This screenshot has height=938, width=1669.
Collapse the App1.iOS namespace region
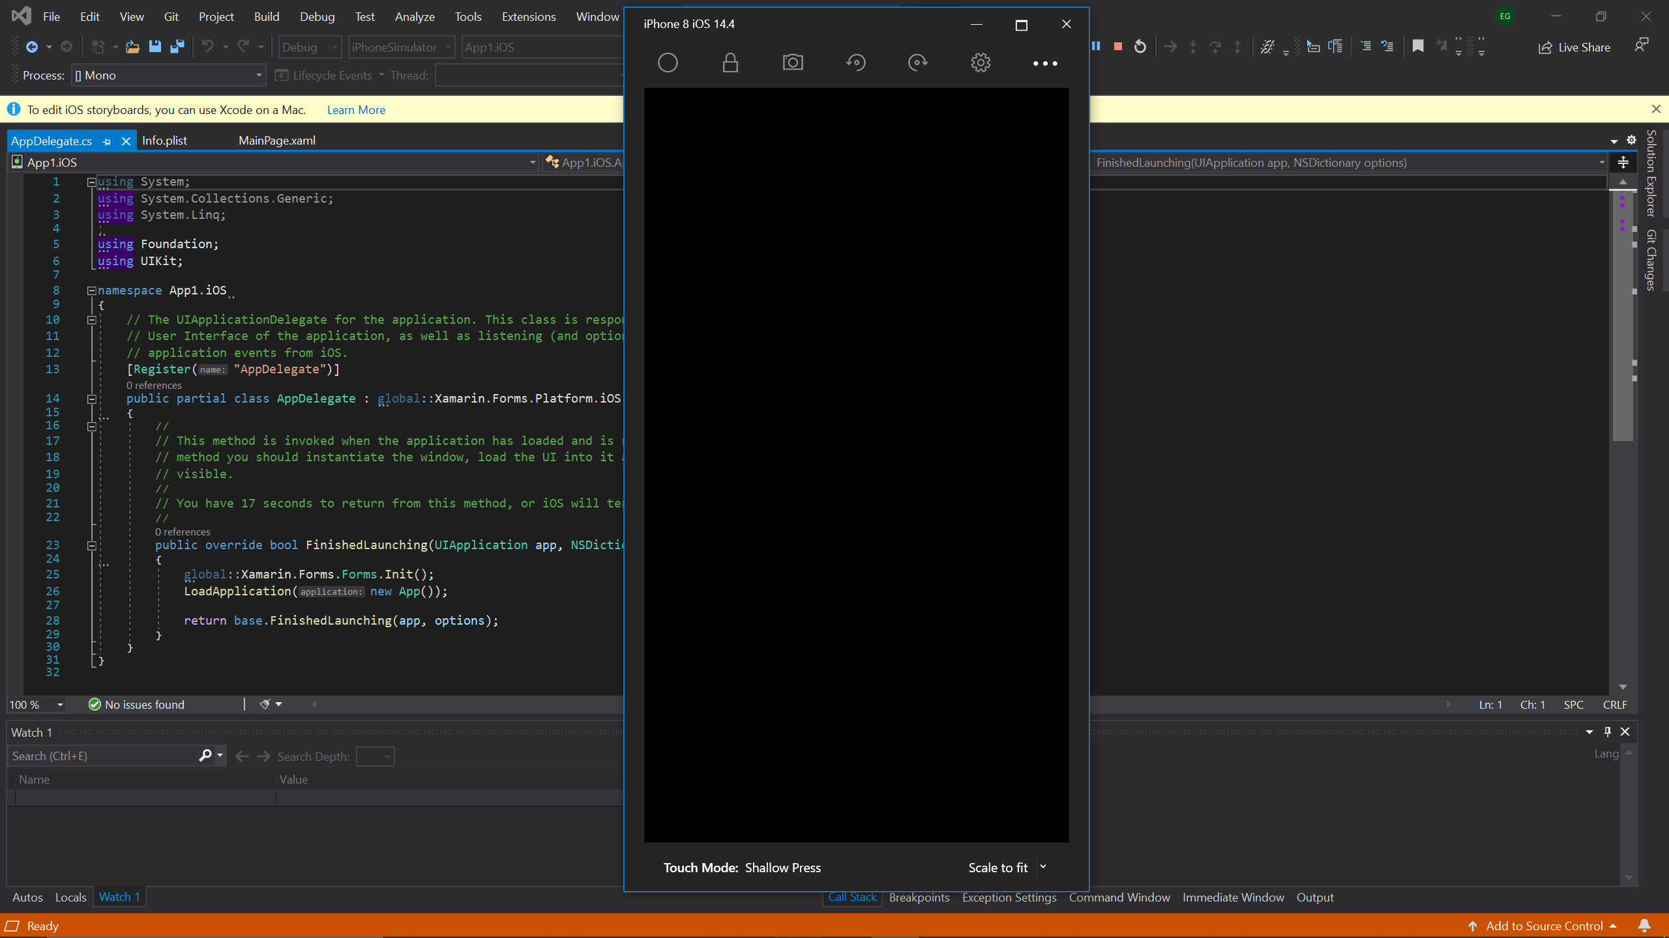[x=91, y=291]
